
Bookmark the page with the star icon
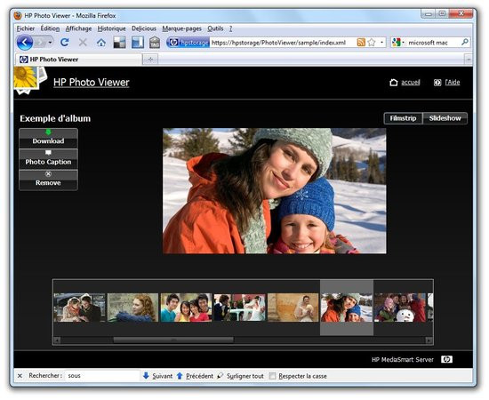tap(372, 42)
